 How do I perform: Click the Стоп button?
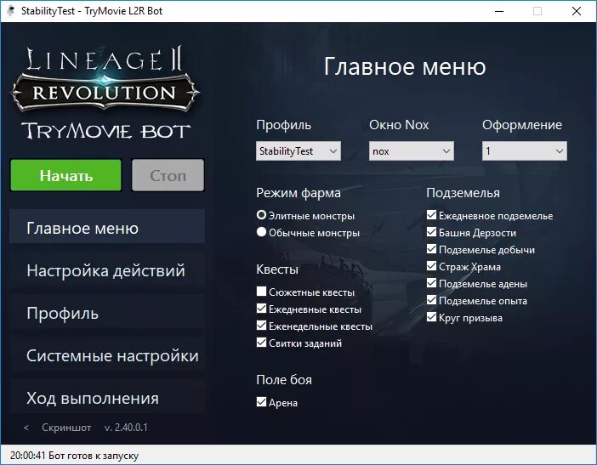click(x=168, y=175)
